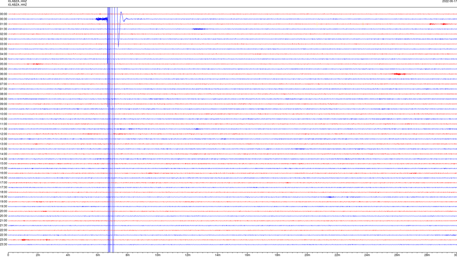Select the 23:30 time label
Viewport: 457px width, 257px height.
pyautogui.click(x=3, y=245)
